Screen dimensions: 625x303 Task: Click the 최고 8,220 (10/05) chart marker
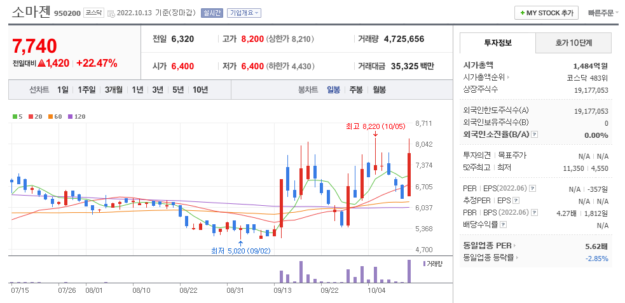point(375,126)
